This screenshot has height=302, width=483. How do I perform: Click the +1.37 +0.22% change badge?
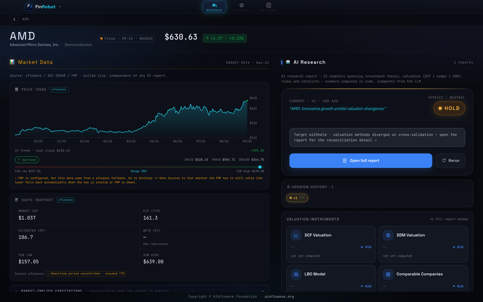pos(225,38)
